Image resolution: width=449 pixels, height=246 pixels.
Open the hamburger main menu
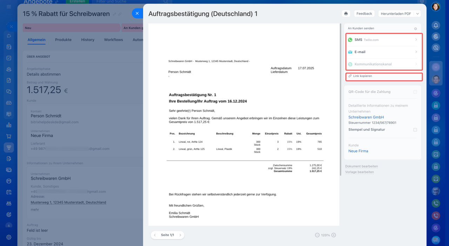tap(9, 7)
